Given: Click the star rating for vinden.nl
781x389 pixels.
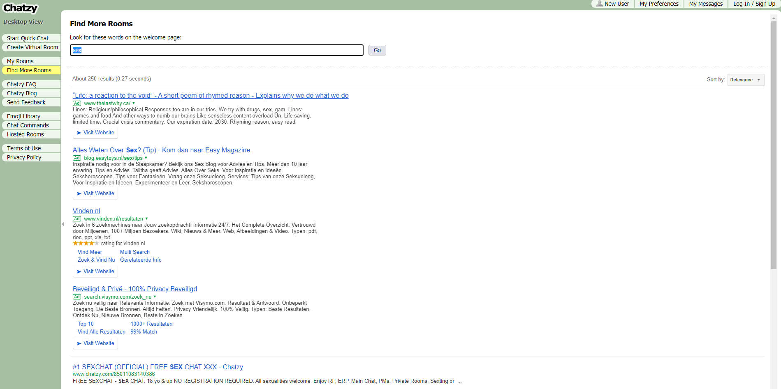Looking at the screenshot, I should point(86,244).
